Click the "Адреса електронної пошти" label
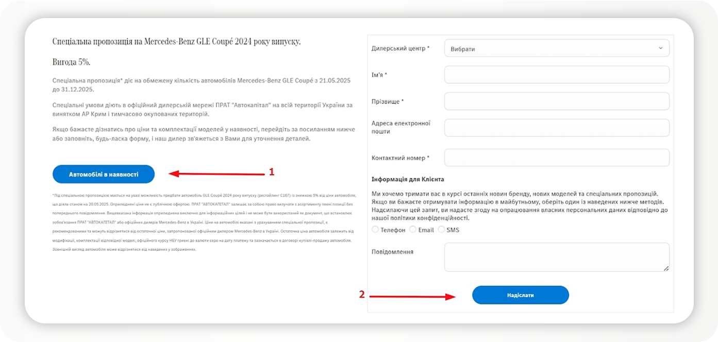718x342 pixels. pos(401,127)
